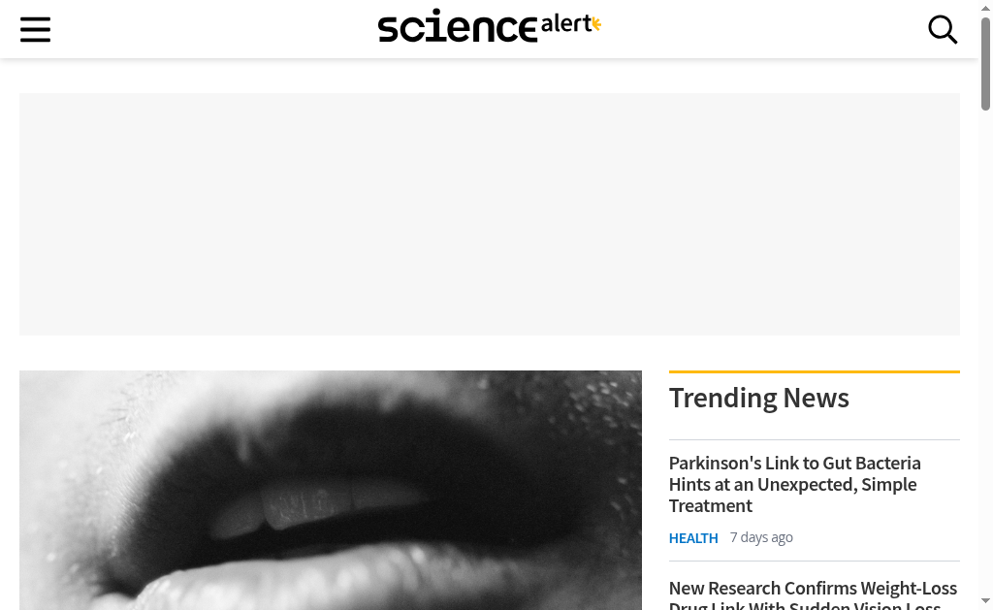Open the Weight-Loss drug vision loss article

pos(813,594)
